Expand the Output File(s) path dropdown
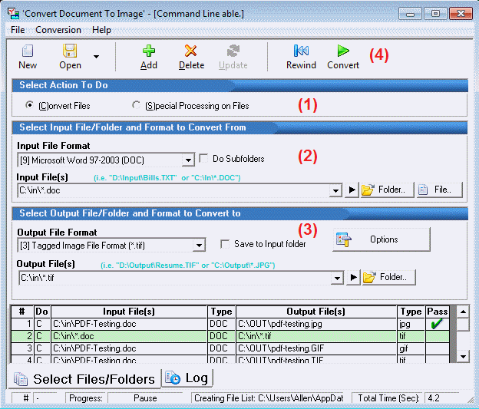The image size is (479, 409). [x=337, y=278]
